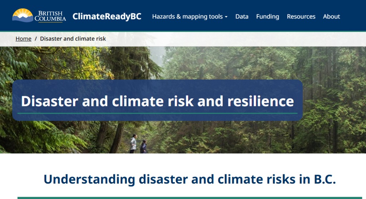
Task: Select Resources in the top navigation
Action: coord(301,16)
